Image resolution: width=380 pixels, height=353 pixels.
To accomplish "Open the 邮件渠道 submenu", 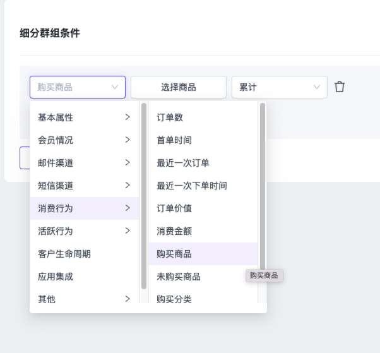I will point(83,163).
